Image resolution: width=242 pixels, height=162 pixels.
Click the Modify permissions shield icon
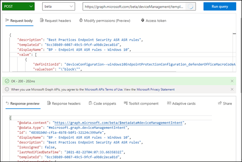click(81, 20)
